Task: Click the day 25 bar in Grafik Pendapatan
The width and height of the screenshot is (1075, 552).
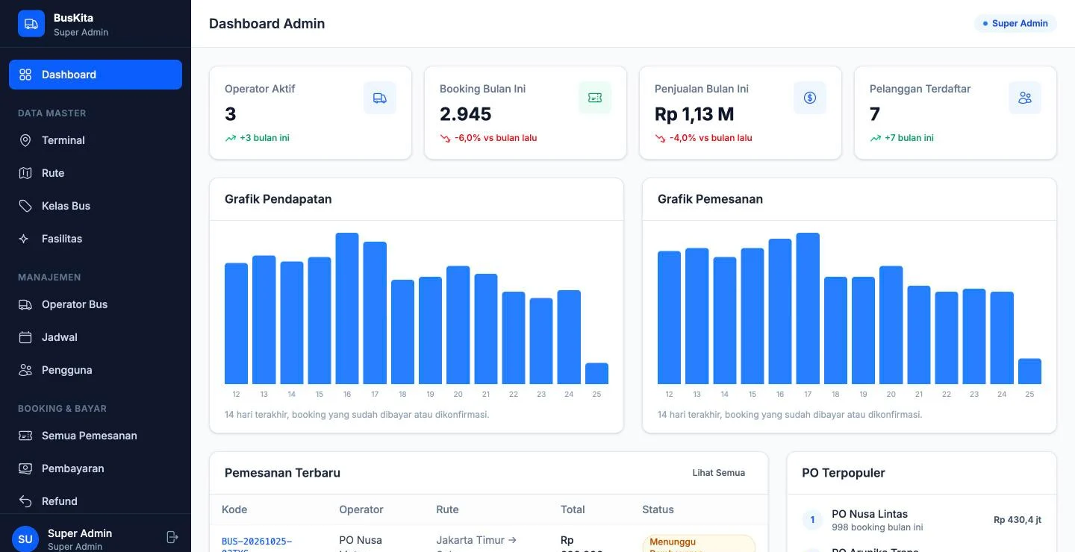Action: click(596, 374)
